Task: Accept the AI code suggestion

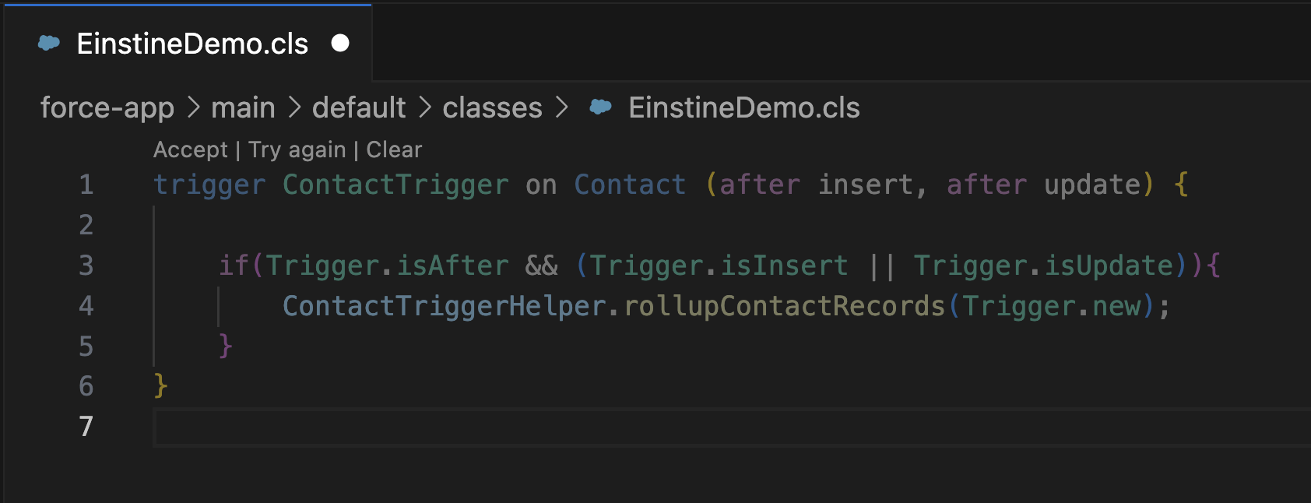Action: 190,149
